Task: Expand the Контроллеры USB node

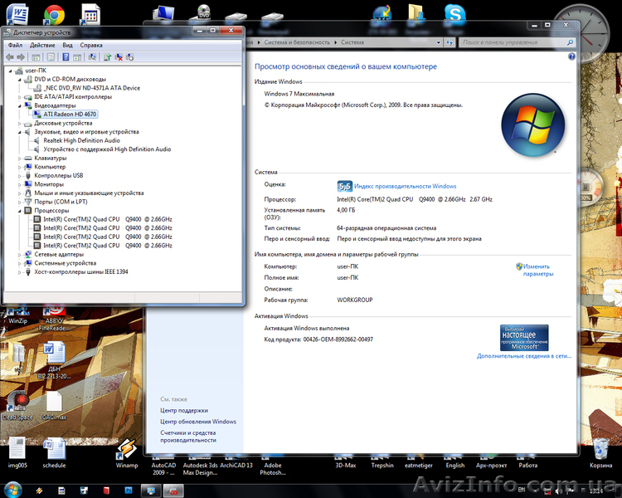Action: (19, 176)
